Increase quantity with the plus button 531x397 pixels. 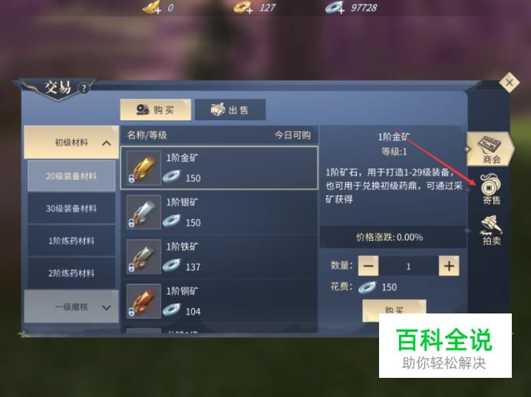[449, 266]
